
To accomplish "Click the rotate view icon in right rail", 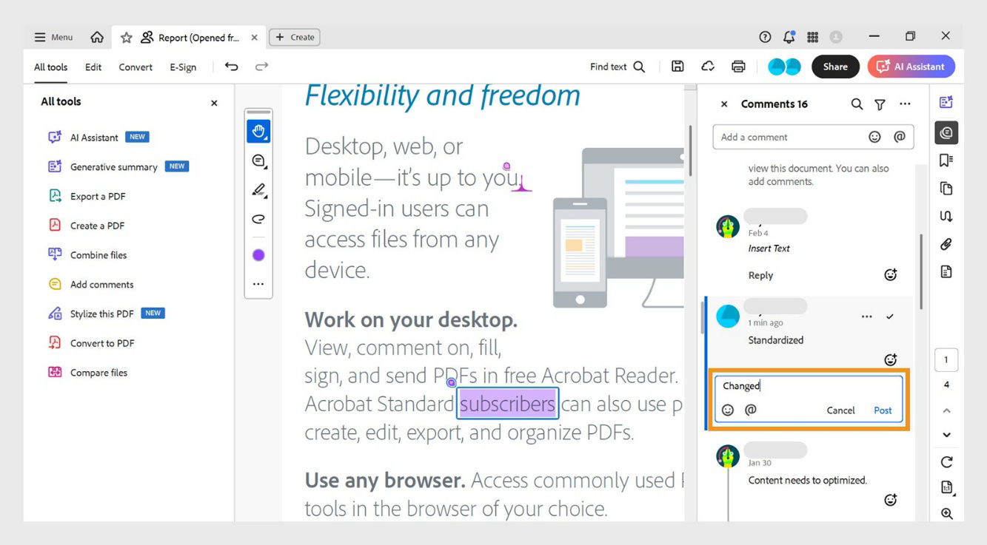I will (x=946, y=462).
